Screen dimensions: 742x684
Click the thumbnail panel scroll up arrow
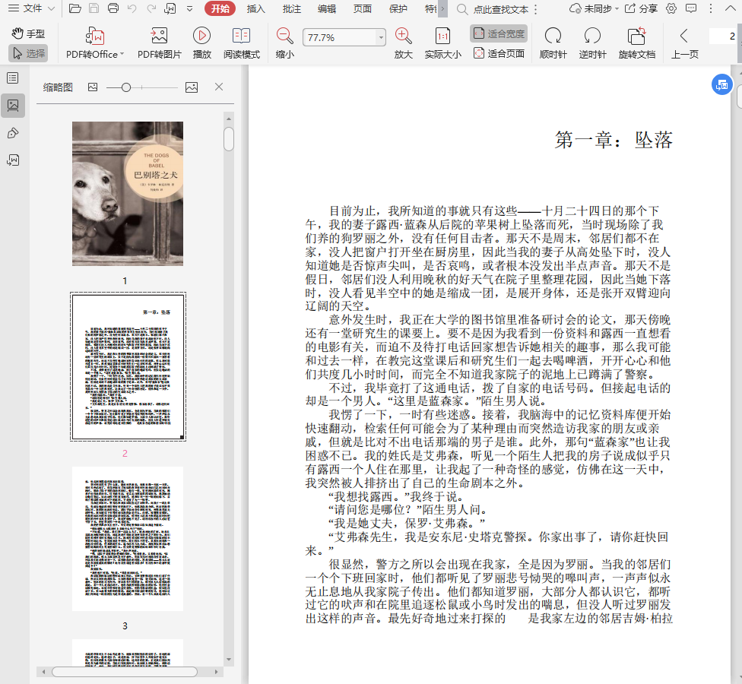coord(229,119)
